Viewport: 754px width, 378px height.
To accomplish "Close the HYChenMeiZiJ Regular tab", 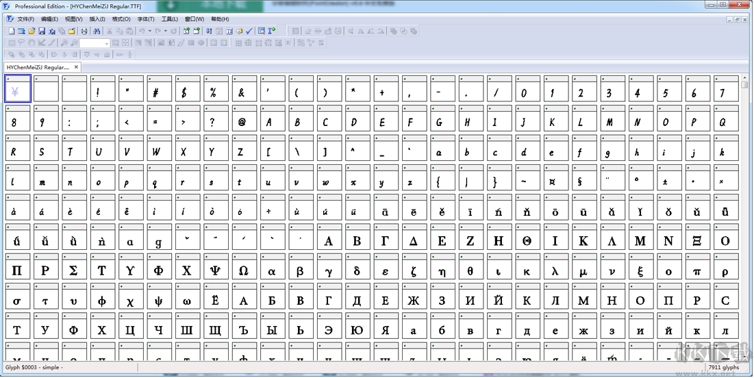I will coord(77,67).
